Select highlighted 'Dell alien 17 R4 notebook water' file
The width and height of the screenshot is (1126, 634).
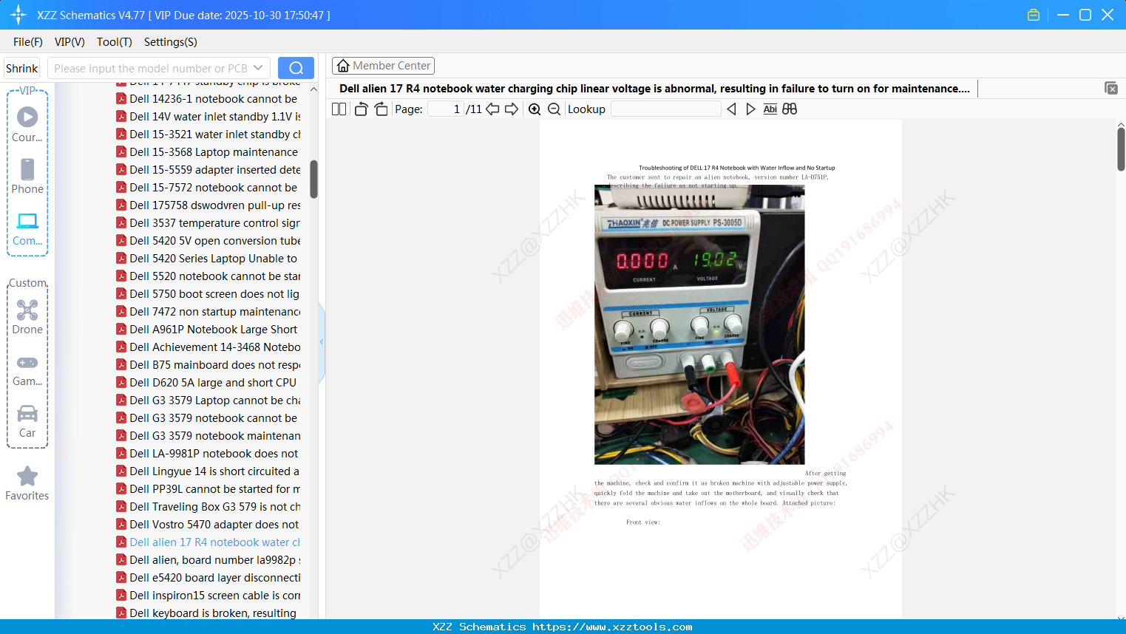click(x=208, y=542)
